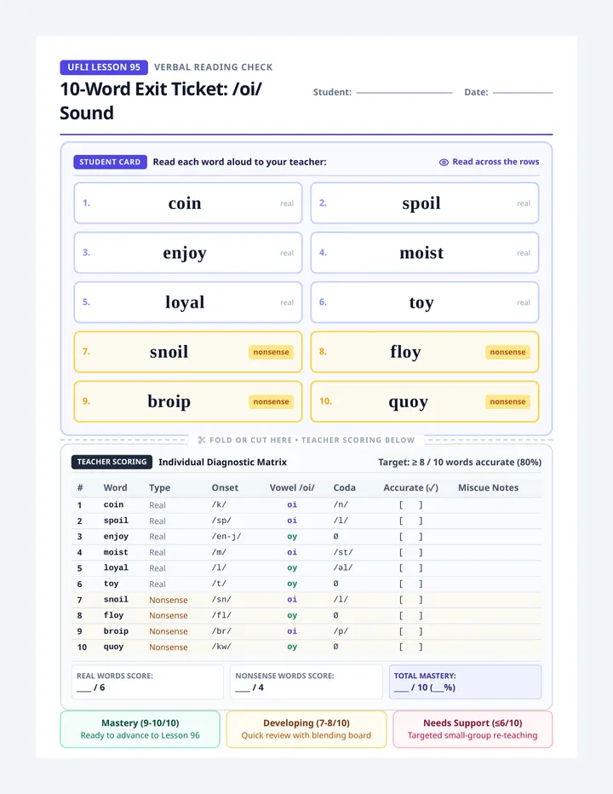Click the /əl/ coda cell
The height and width of the screenshot is (794, 613).
pos(343,568)
